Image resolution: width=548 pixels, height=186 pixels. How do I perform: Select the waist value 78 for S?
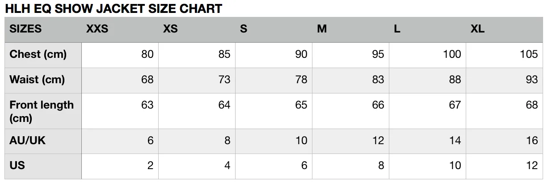coord(301,80)
